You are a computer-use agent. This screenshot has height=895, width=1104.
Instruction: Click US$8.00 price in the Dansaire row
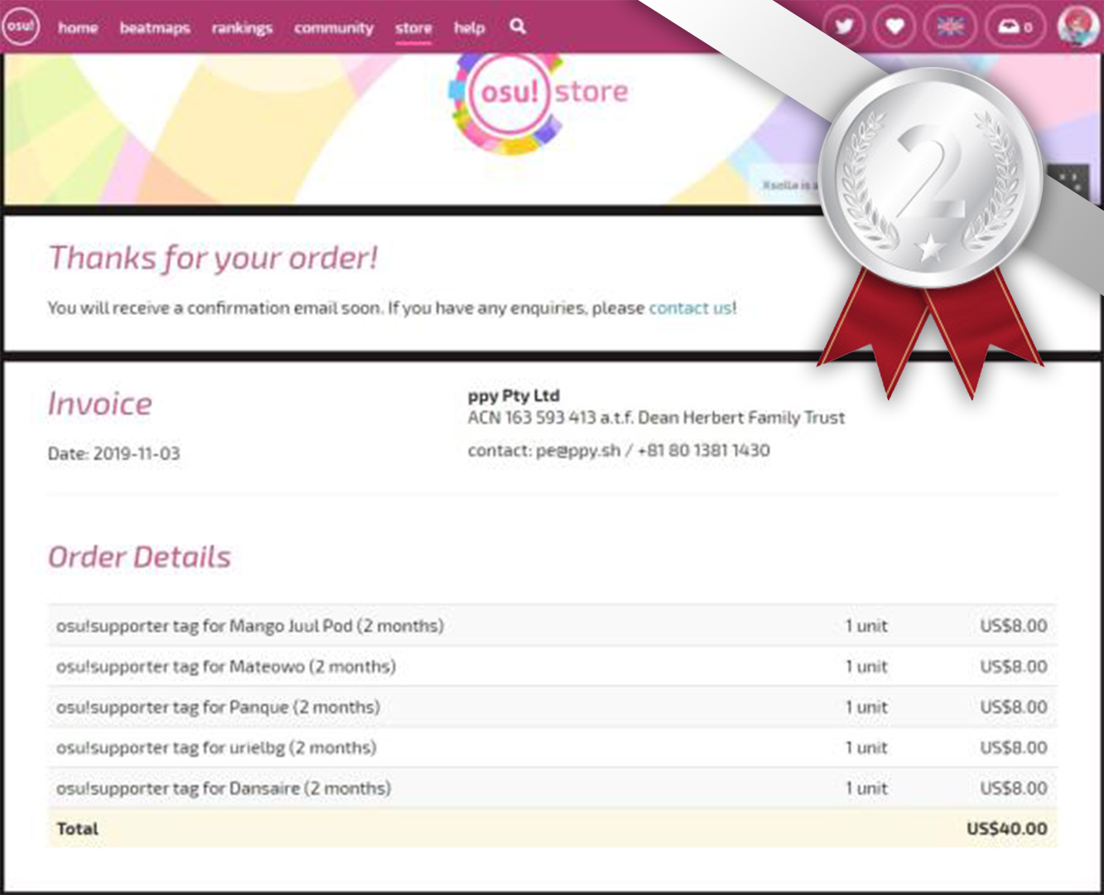coord(1014,788)
